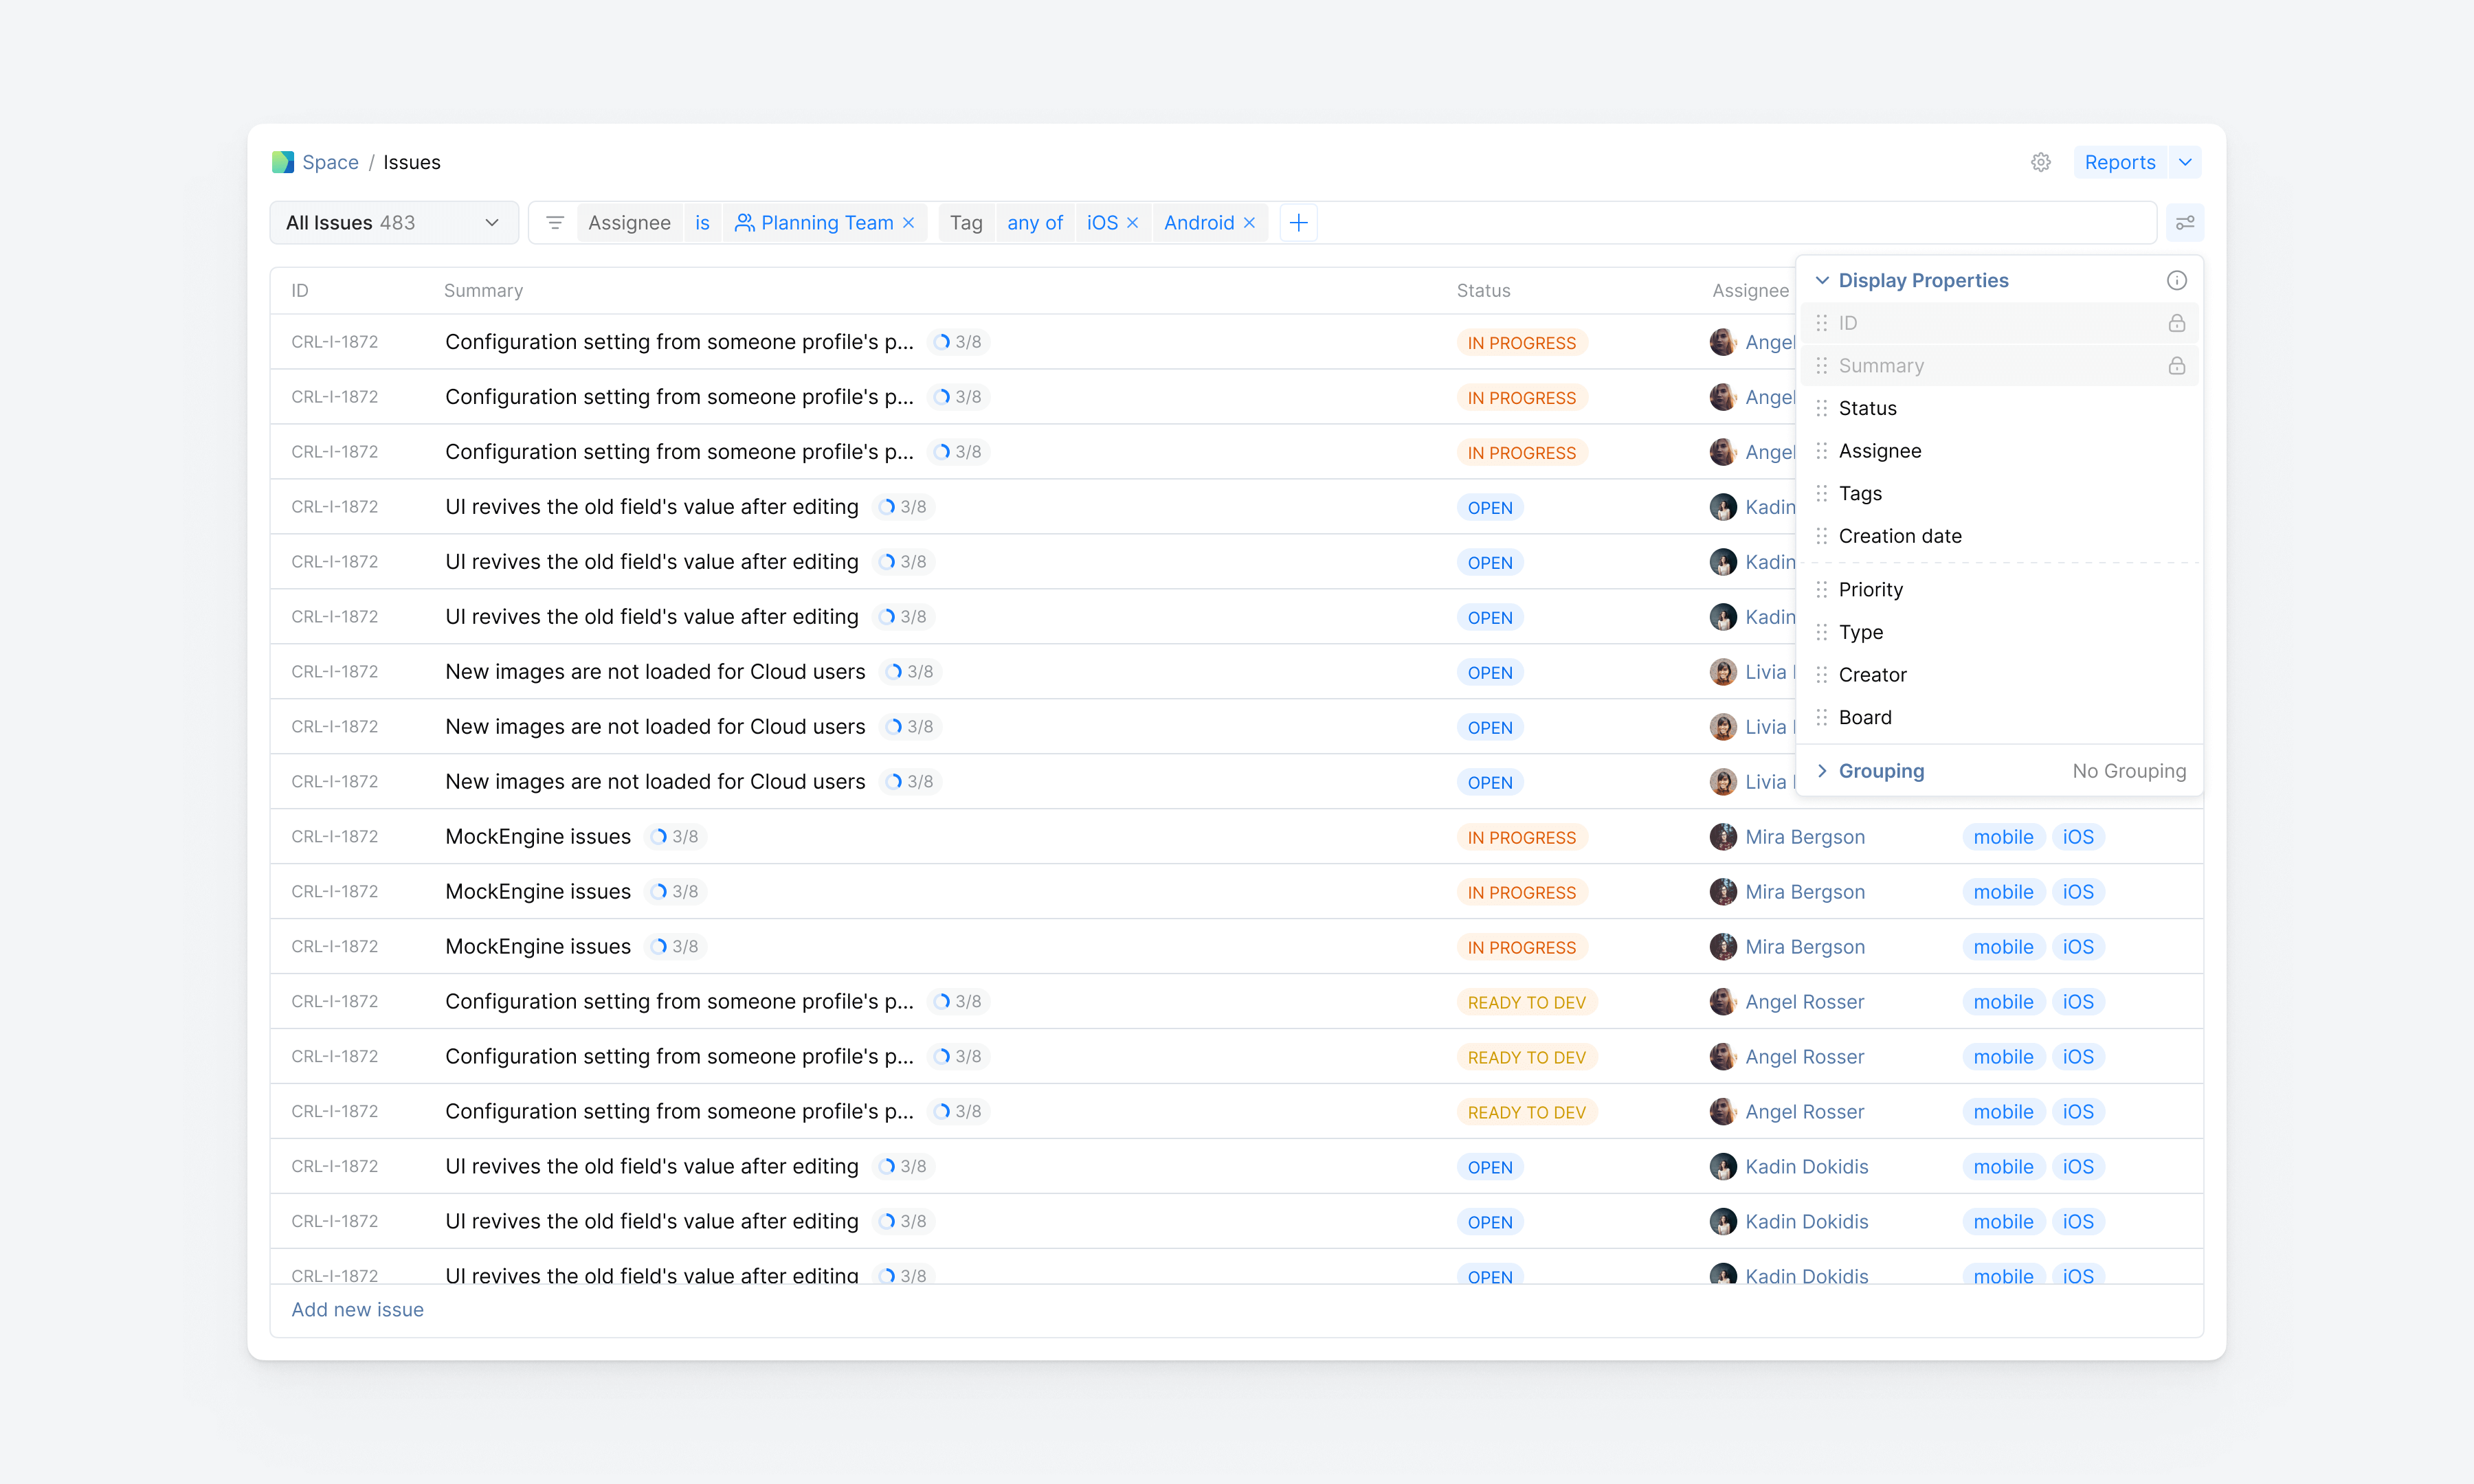2474x1484 pixels.
Task: Click the Add new issue link
Action: pyautogui.click(x=357, y=1309)
